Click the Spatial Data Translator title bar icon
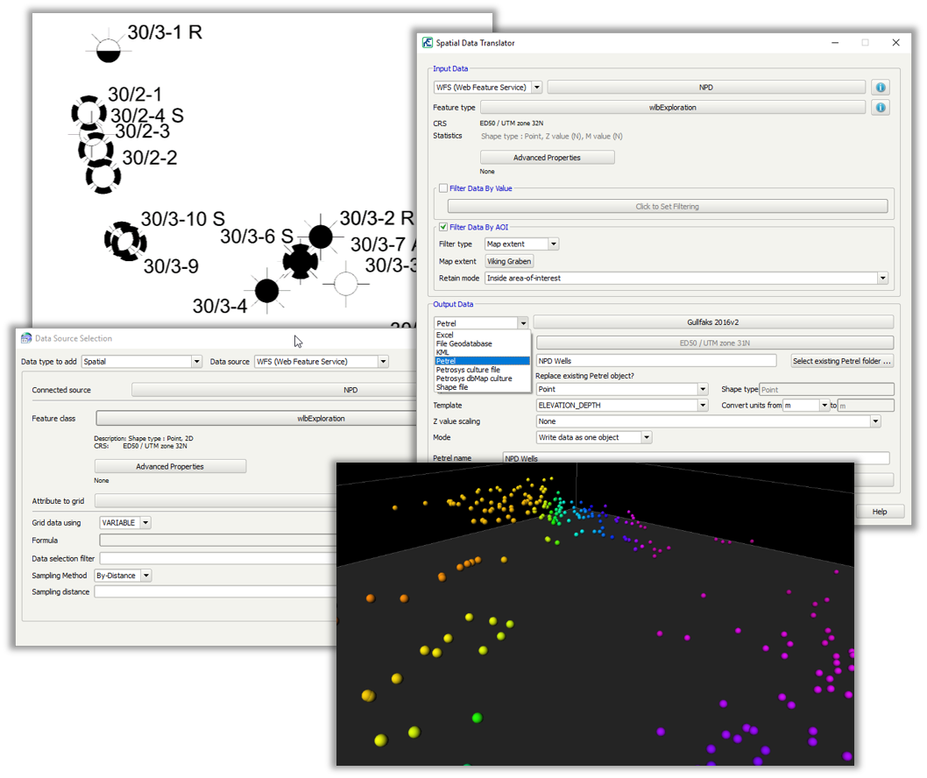 click(x=427, y=43)
